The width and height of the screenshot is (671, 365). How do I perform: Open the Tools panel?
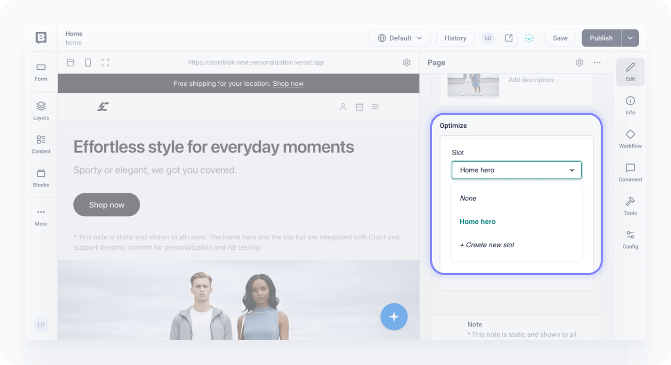pyautogui.click(x=630, y=206)
